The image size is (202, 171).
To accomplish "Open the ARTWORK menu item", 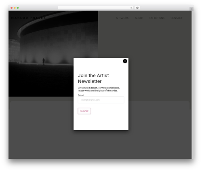I will click(x=122, y=18).
